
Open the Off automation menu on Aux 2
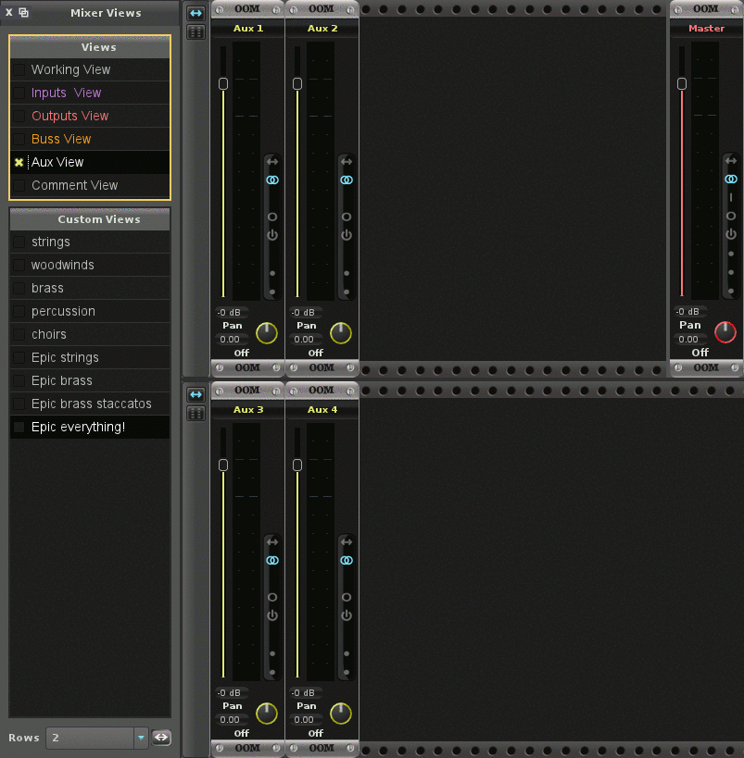point(316,353)
